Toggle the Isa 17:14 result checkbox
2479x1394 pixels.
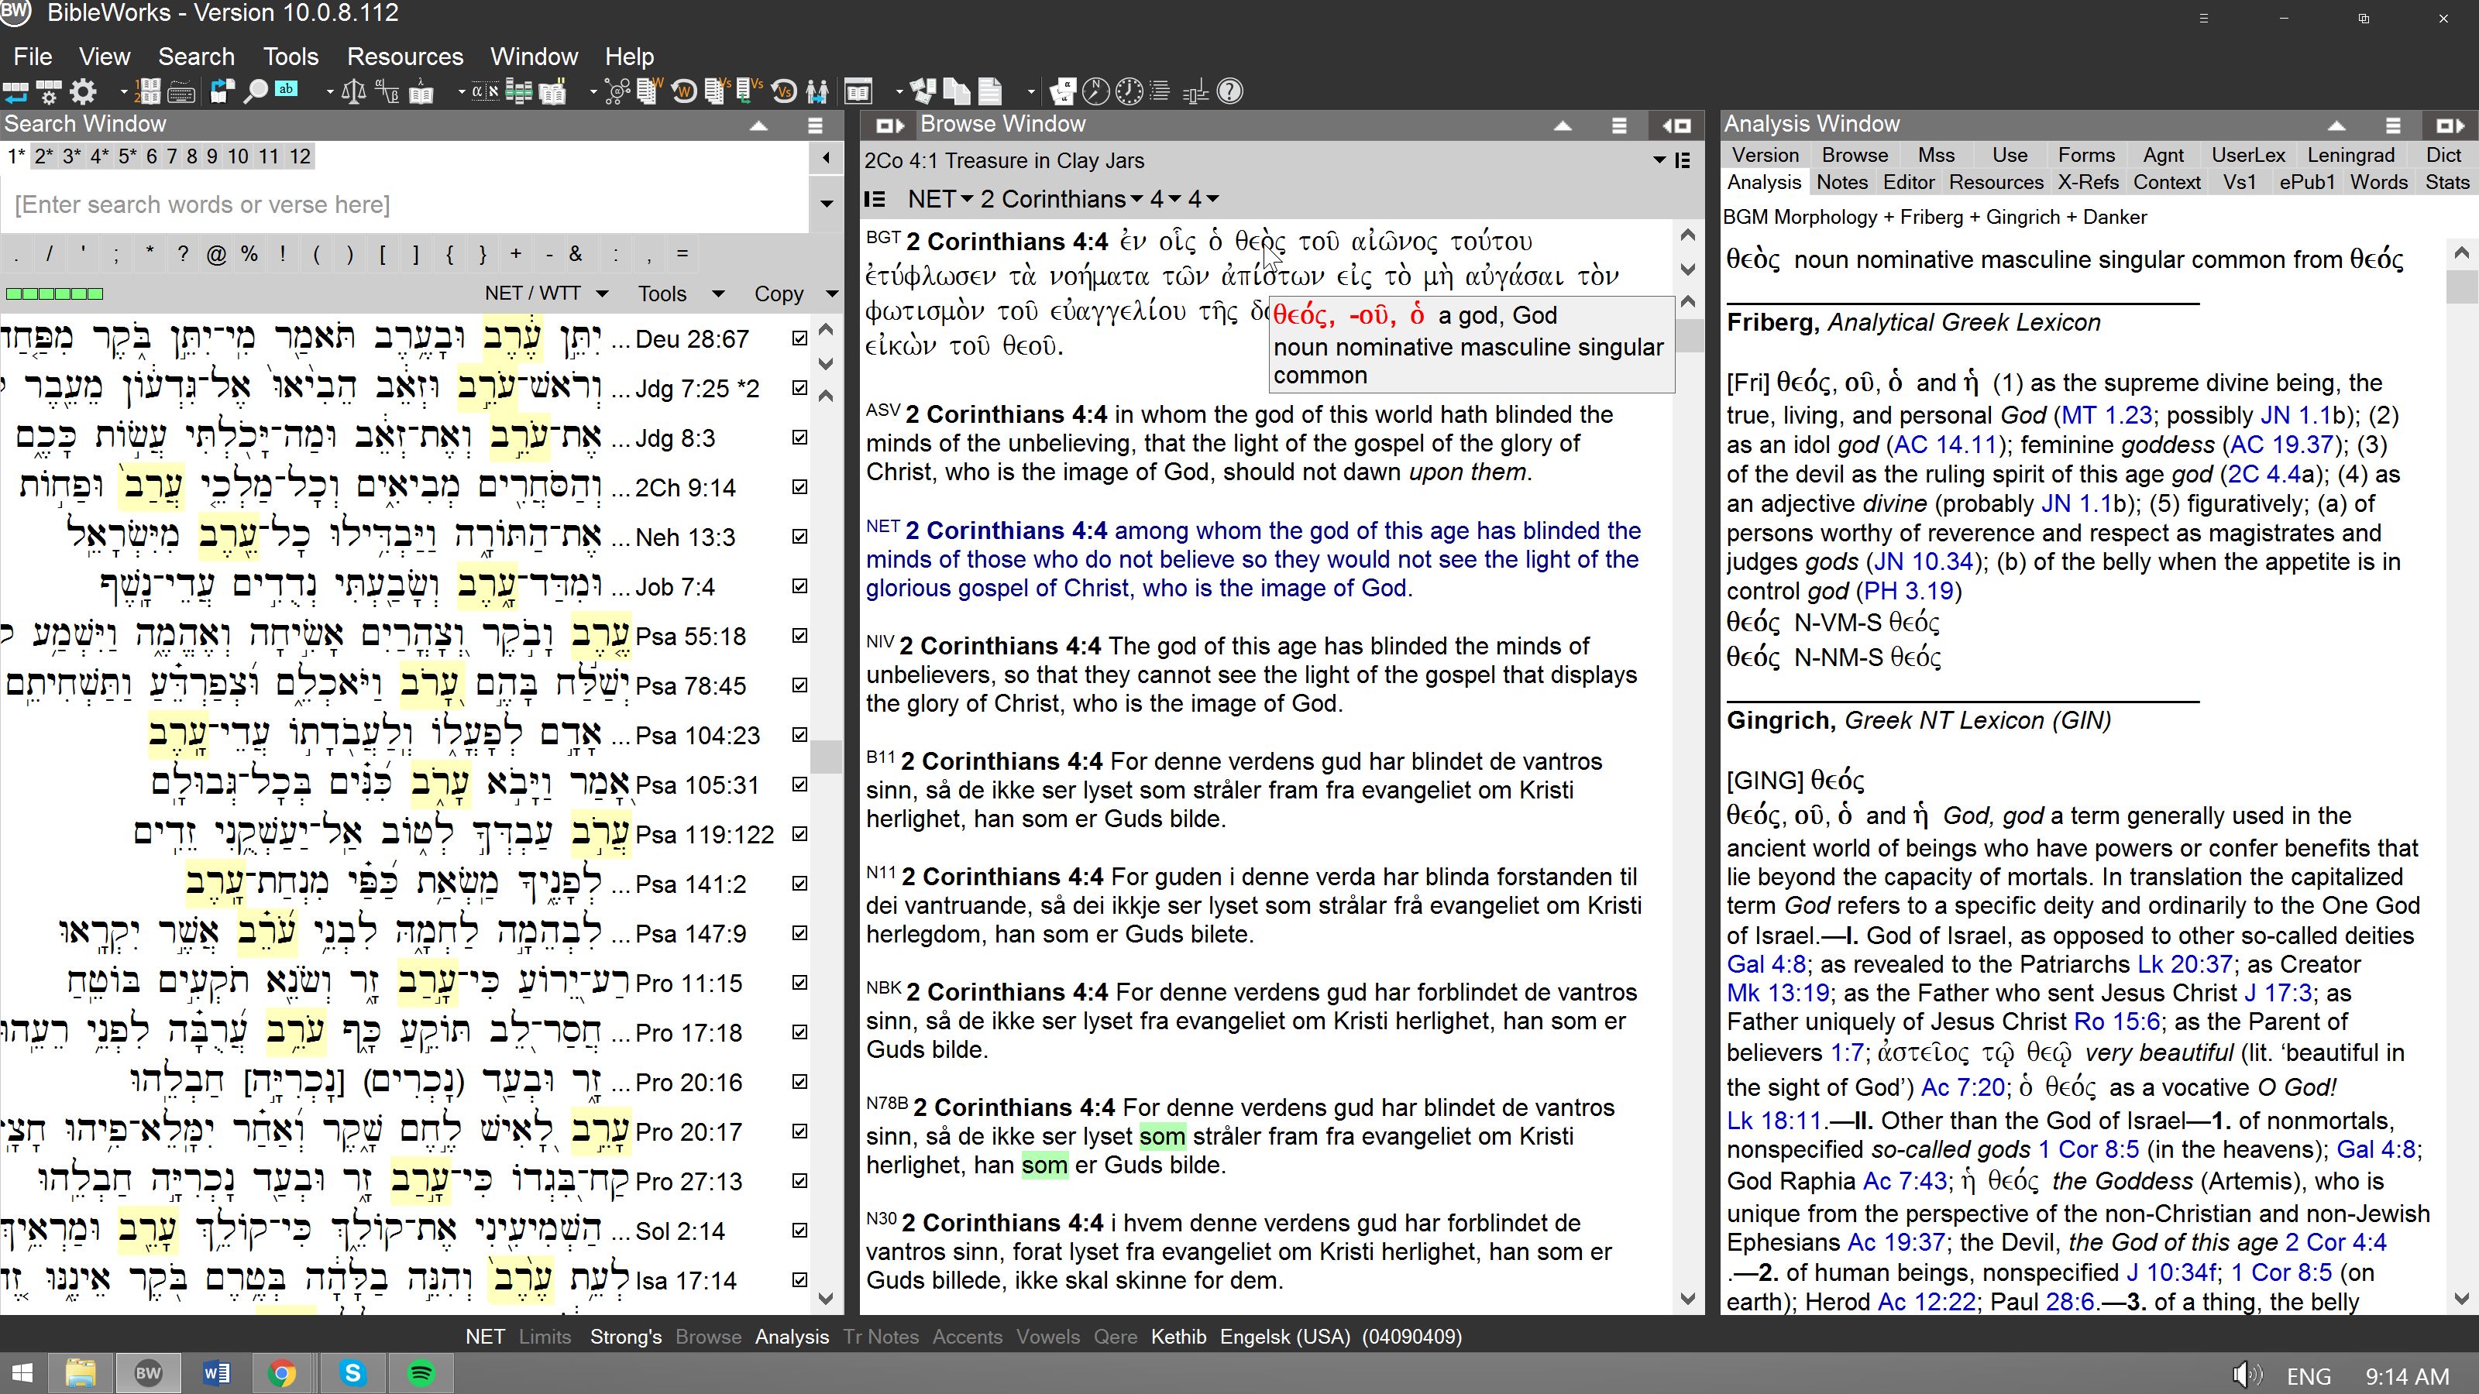point(799,1280)
